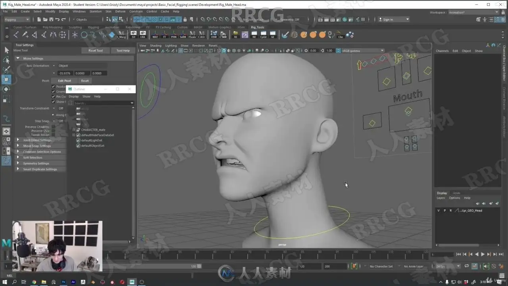The width and height of the screenshot is (508, 286).
Task: Click the Reset Tool button
Action: click(95, 50)
